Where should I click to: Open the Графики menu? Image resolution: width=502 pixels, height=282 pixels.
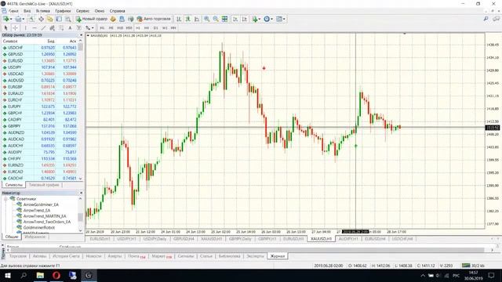63,11
